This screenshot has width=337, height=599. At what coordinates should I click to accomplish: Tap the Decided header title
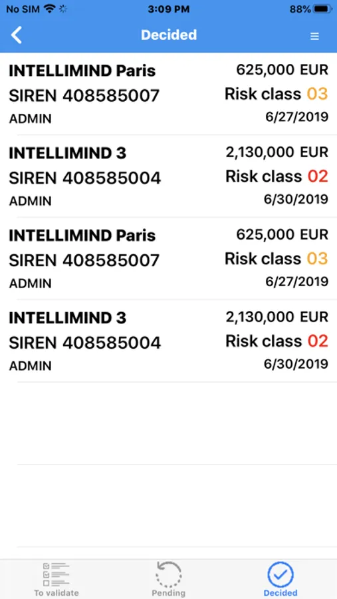[x=169, y=35]
